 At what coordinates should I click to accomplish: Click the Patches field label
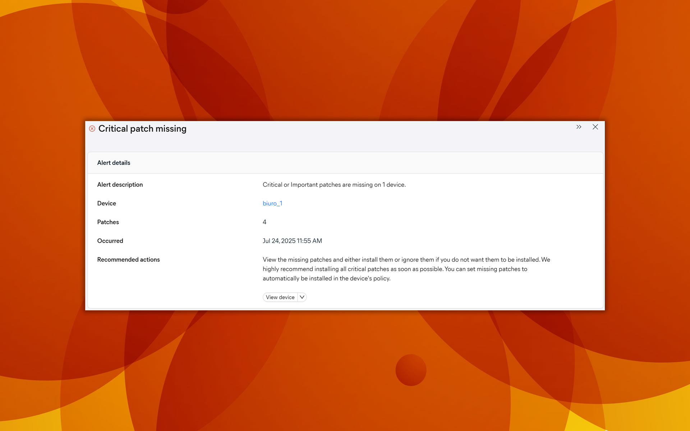108,222
